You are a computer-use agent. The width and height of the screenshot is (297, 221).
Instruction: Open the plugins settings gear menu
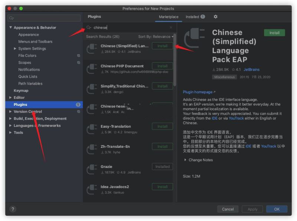click(215, 17)
